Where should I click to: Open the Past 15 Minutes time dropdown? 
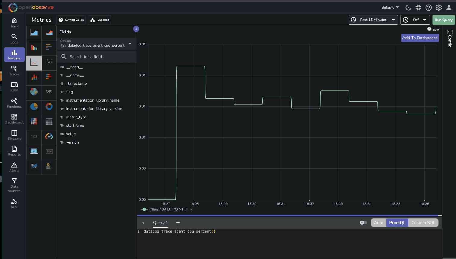(373, 20)
